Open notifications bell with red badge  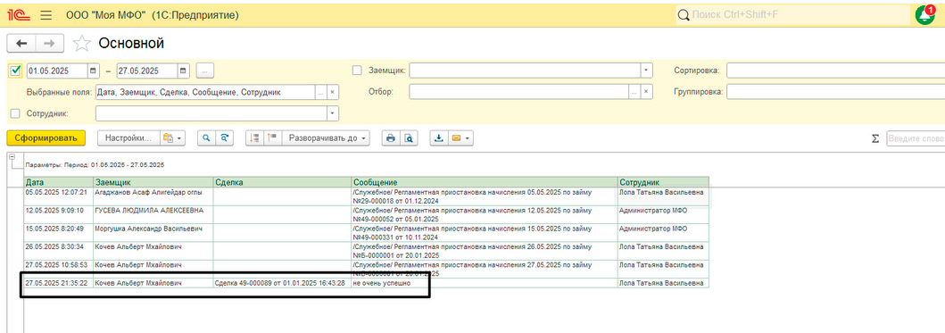coord(924,14)
